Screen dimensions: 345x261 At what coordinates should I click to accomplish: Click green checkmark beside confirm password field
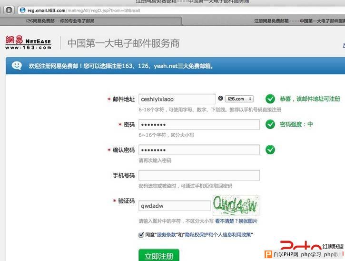[x=270, y=150]
